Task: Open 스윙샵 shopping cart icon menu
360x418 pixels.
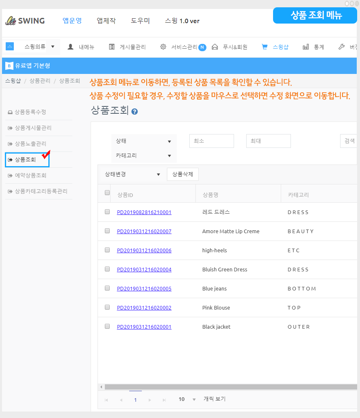Action: (265, 47)
